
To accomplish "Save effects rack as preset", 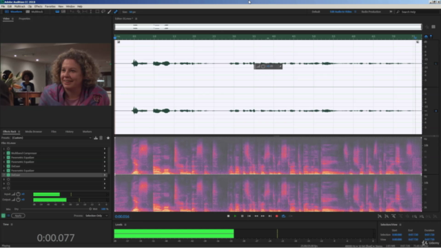I will [x=96, y=138].
